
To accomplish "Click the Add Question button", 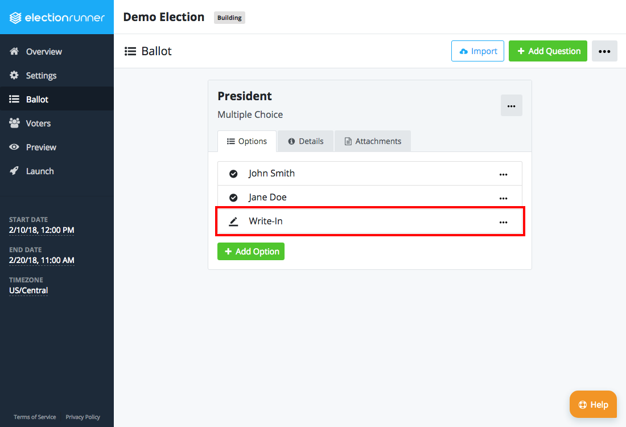I will tap(547, 51).
